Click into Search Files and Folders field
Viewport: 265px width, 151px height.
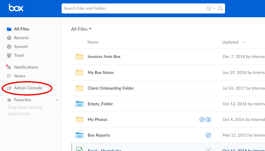(x=134, y=8)
